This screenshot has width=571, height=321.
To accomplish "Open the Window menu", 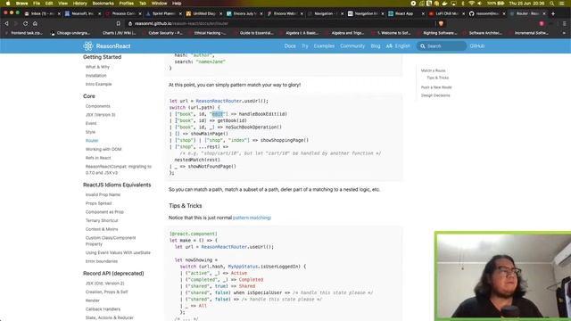I will (x=159, y=4).
